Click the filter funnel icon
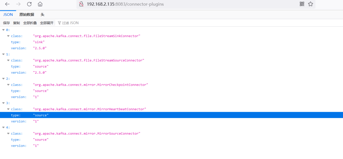Viewport: 343px width, 159px height. tap(59, 23)
